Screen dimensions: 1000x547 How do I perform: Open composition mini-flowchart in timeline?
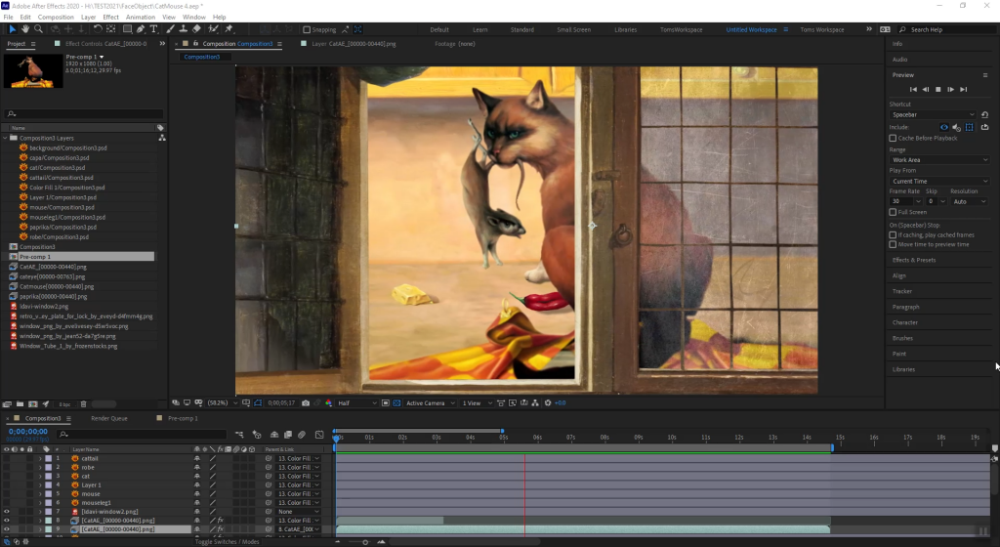point(239,435)
